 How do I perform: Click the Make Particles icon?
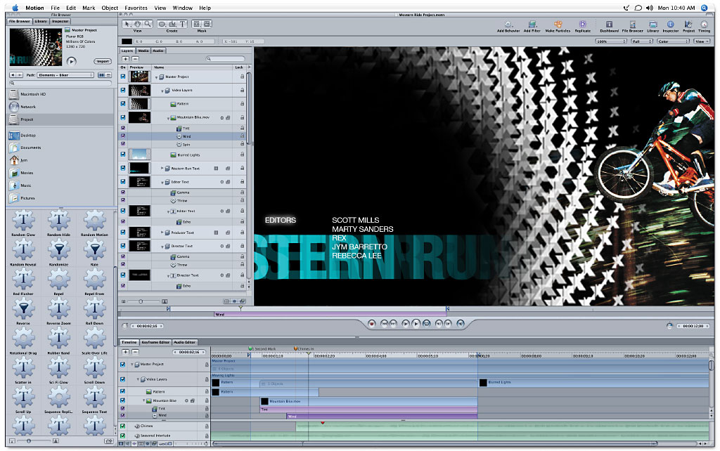(x=558, y=24)
